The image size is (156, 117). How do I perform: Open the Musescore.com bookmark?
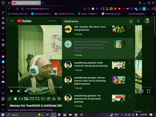point(41,14)
